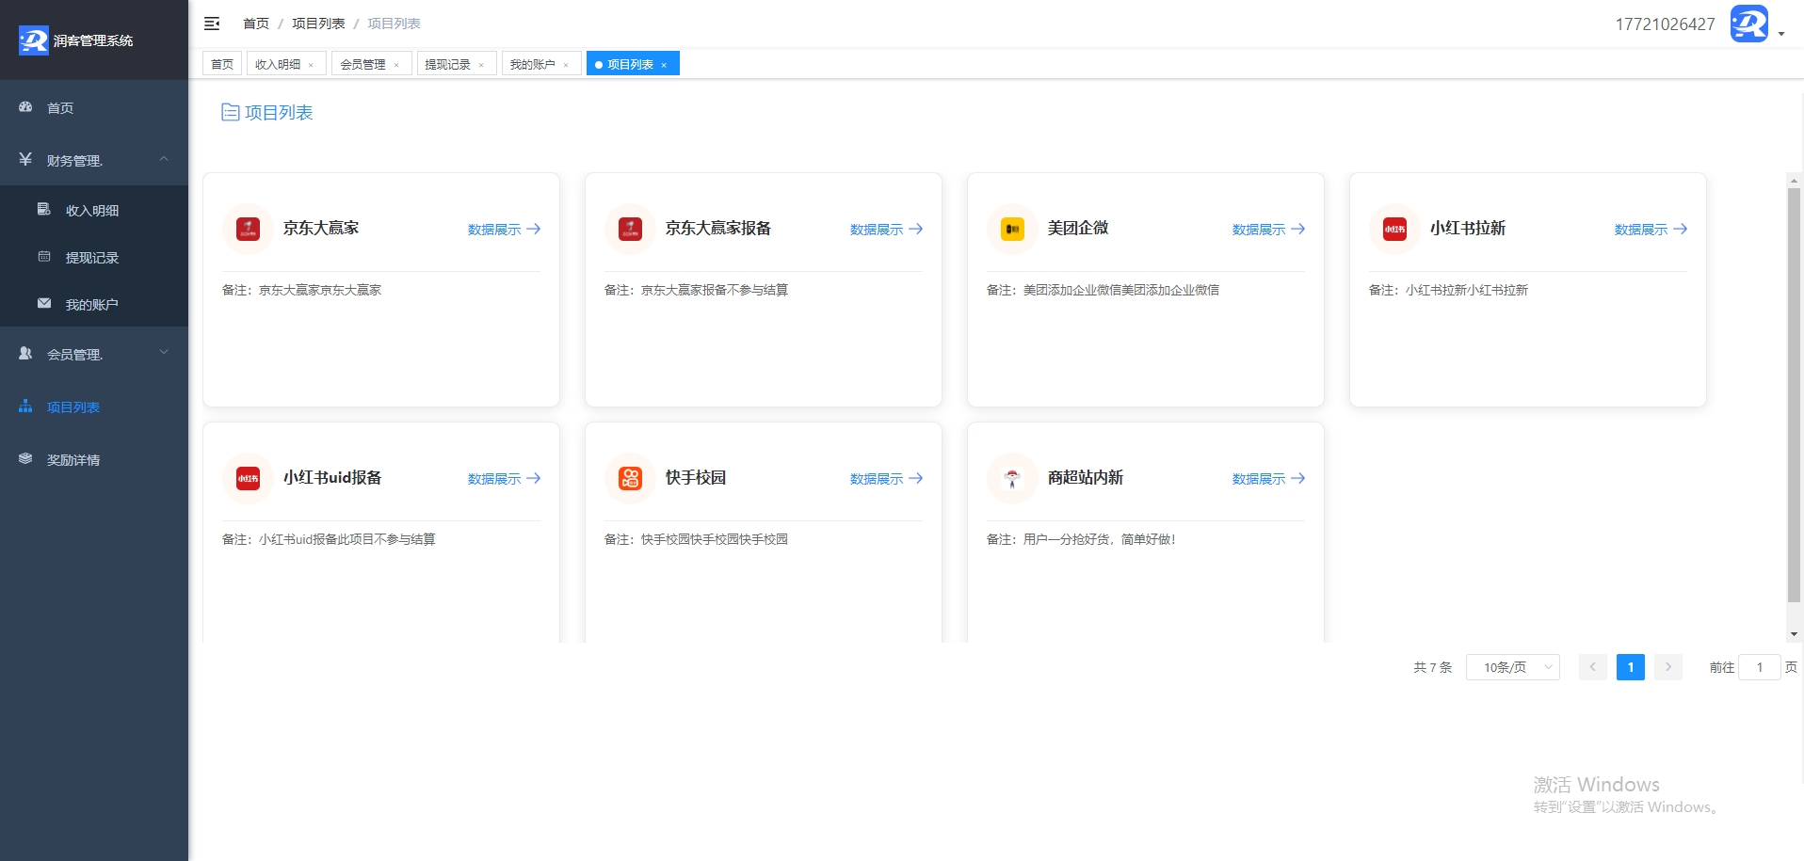
Task: Open 数据展示 for 小红书拉新
Action: [x=1651, y=229]
